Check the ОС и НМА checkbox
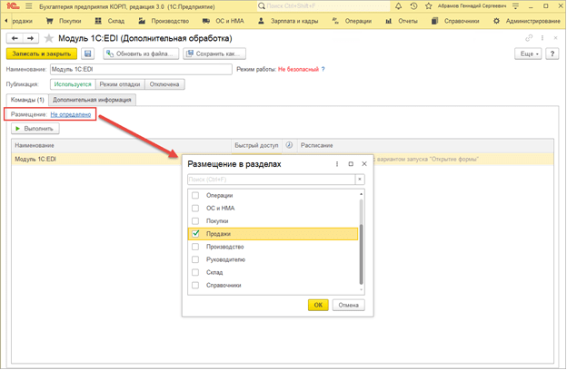Image resolution: width=567 pixels, height=370 pixels. (x=195, y=209)
